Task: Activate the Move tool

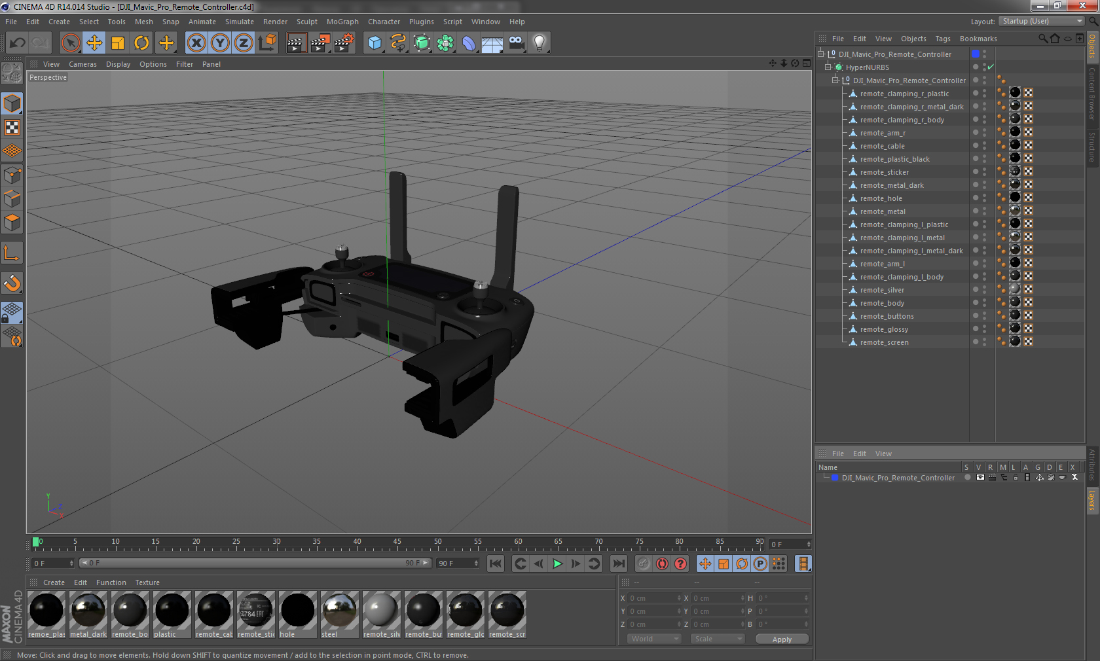Action: tap(94, 43)
